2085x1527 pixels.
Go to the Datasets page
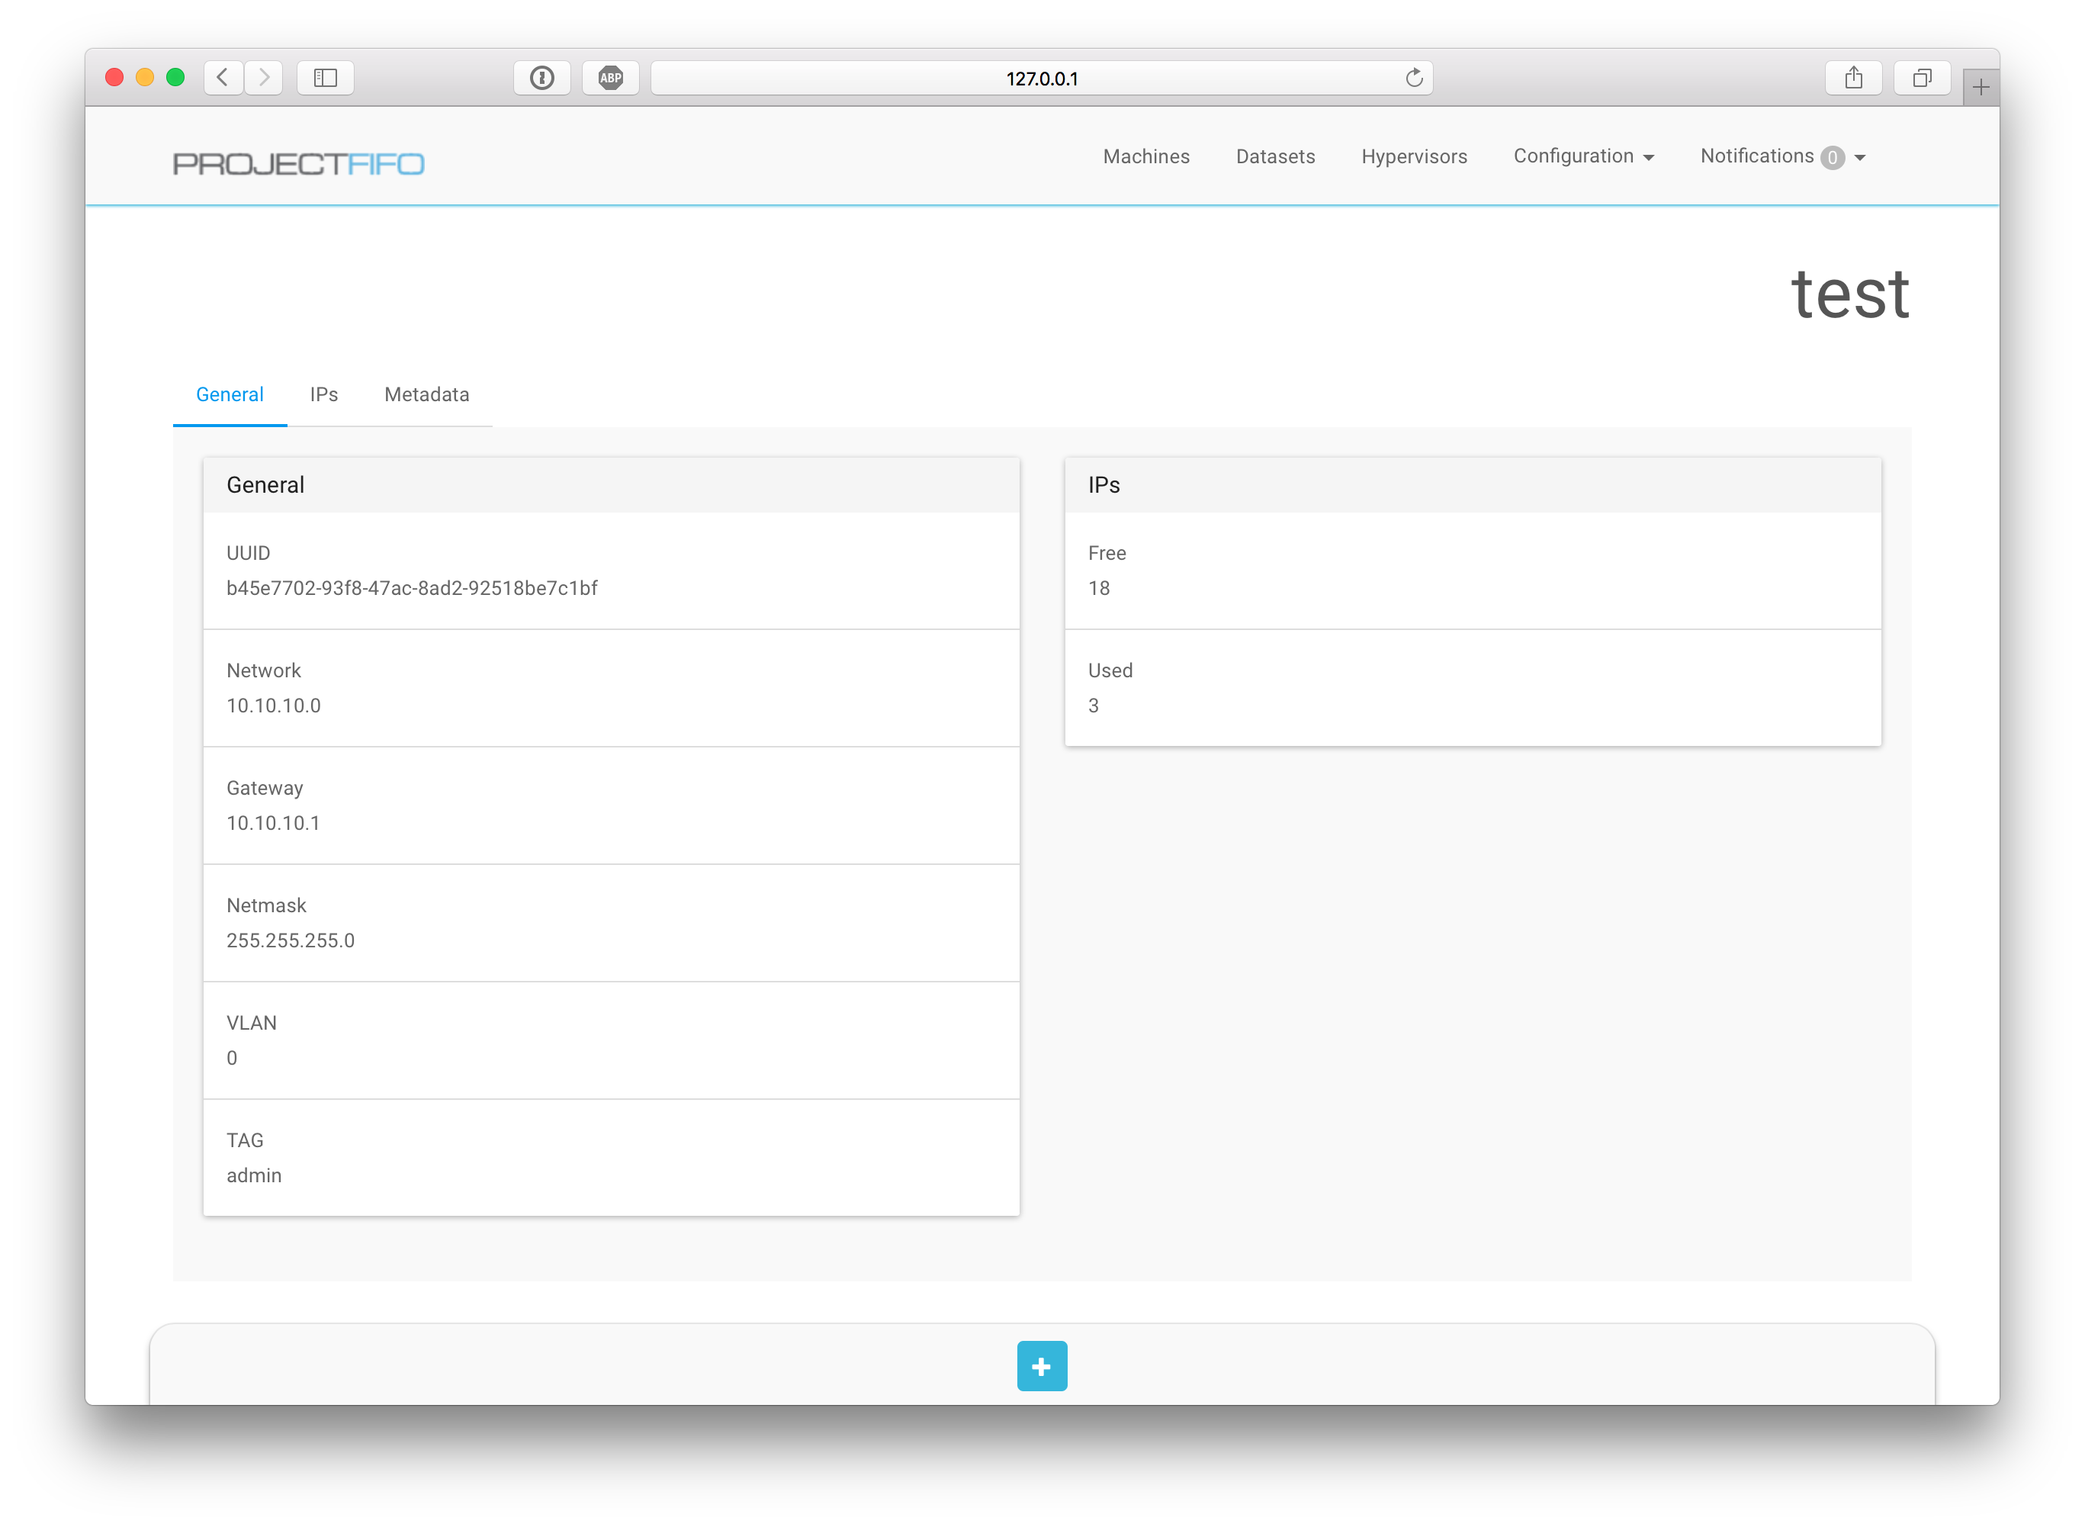1274,156
